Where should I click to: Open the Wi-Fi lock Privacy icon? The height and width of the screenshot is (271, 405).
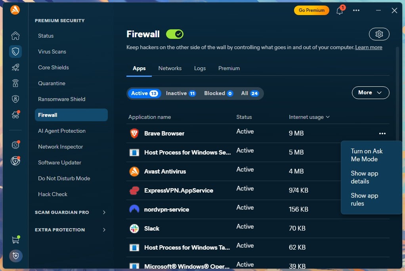(x=15, y=83)
